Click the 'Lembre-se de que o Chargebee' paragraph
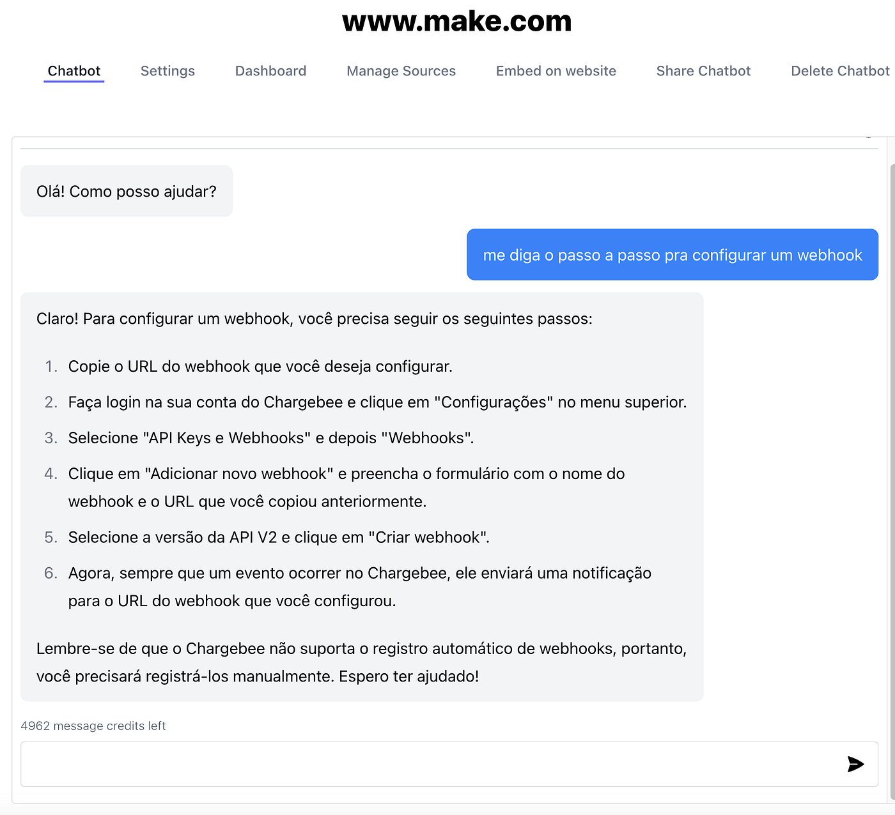 click(362, 662)
